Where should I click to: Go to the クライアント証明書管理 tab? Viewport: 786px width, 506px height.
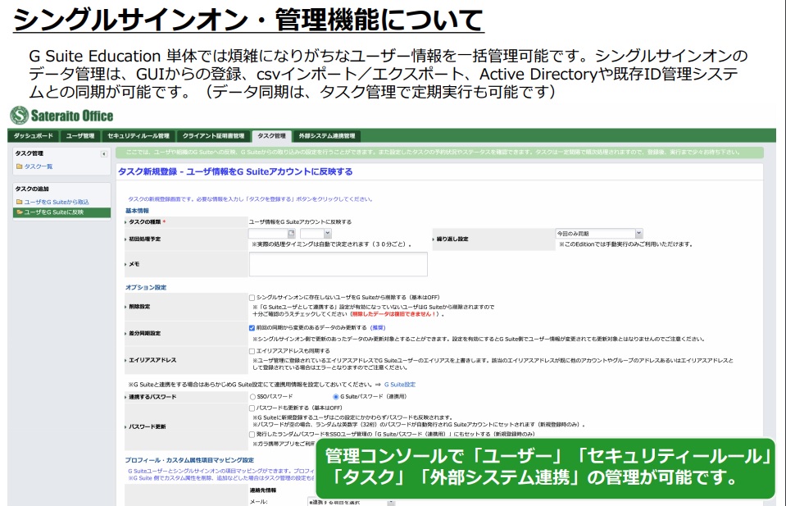click(214, 136)
